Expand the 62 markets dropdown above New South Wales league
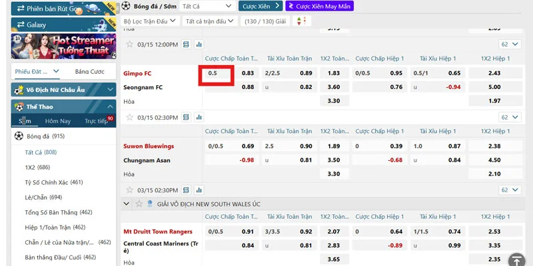Viewport: 533px width, 266px height. tap(510, 190)
